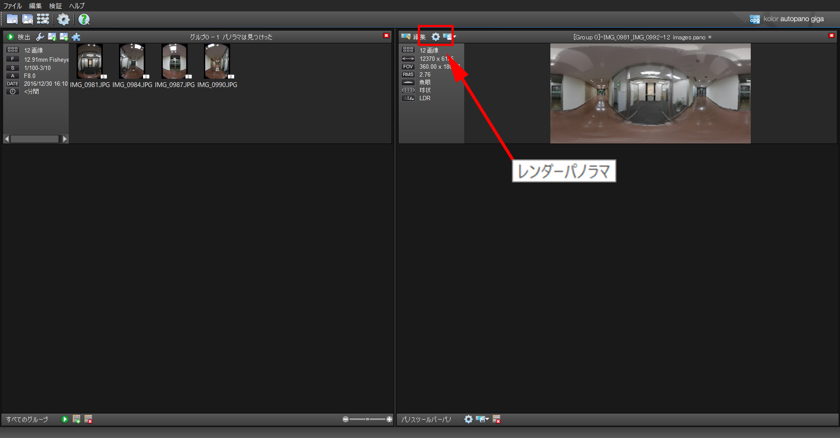This screenshot has width=840, height=438.
Task: Open the settings gear in main toolbar
Action: tap(63, 19)
